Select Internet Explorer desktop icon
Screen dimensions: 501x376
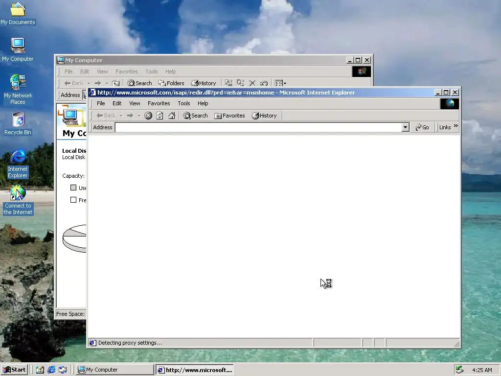(18, 164)
